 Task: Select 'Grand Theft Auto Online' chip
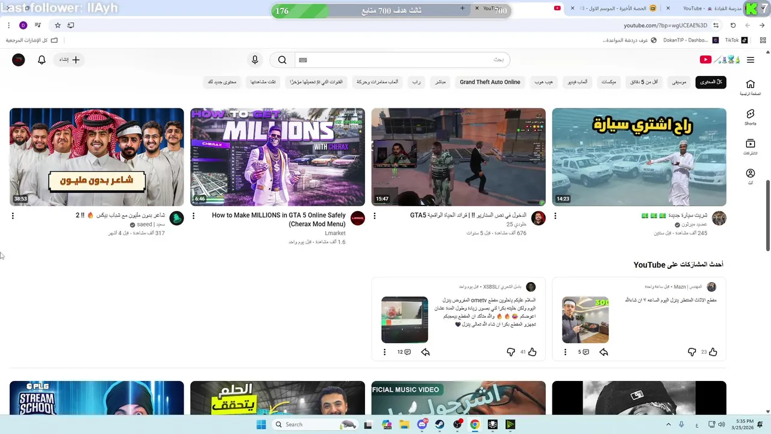point(490,82)
